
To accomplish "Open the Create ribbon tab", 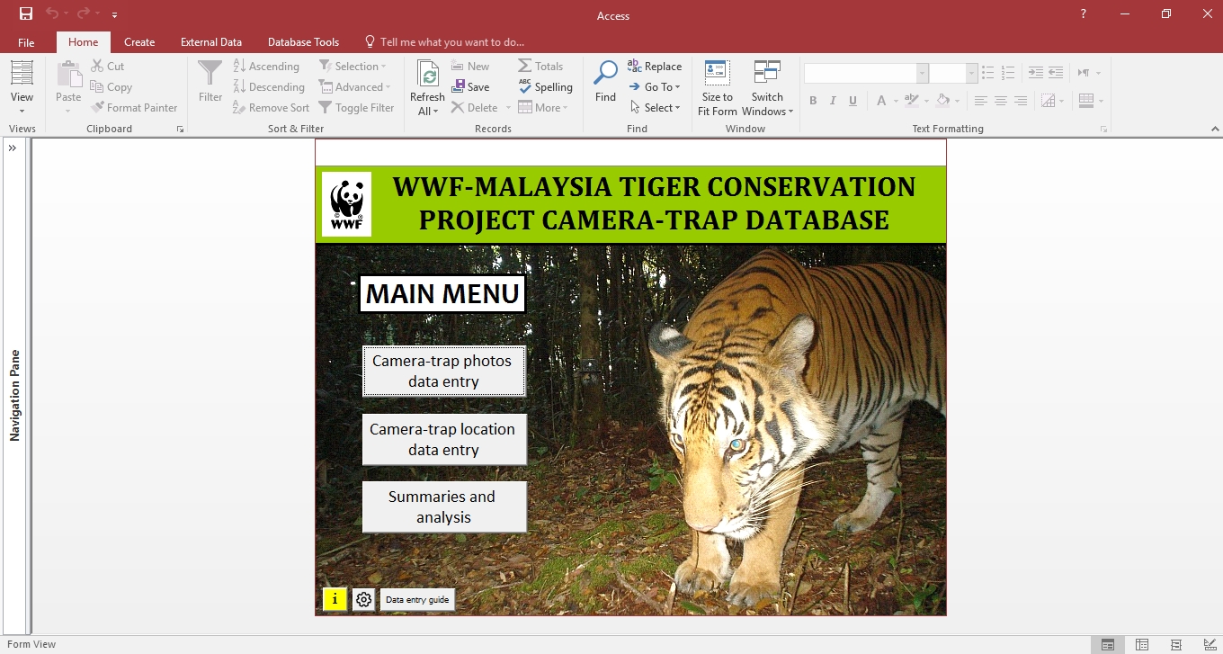I will [x=139, y=42].
